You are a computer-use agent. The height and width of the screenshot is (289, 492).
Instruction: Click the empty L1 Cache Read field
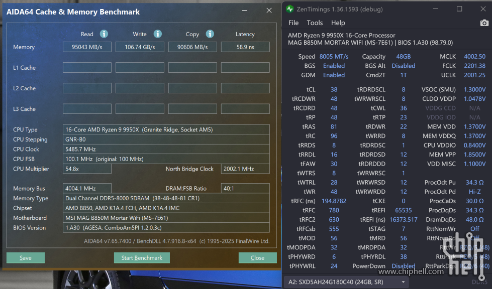[x=87, y=68]
